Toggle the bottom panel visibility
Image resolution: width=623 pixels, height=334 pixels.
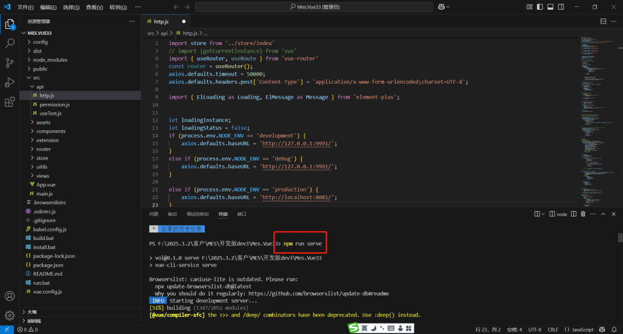coord(550,7)
